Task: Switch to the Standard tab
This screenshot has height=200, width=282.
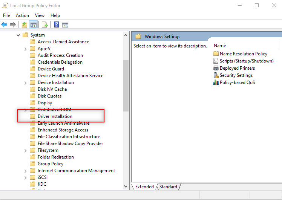Action: point(169,187)
